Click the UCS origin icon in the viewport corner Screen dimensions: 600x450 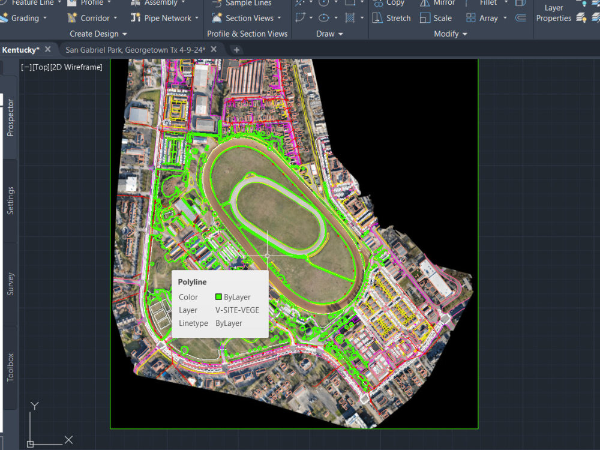click(x=30, y=444)
